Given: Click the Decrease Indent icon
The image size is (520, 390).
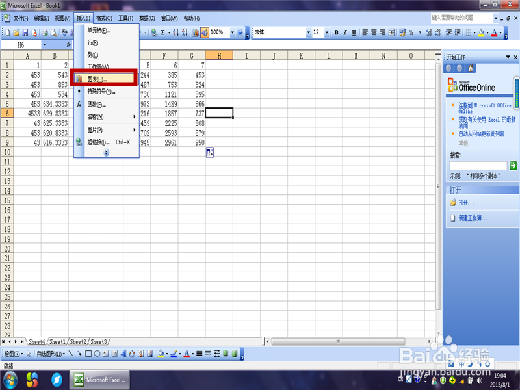Looking at the screenshot, I should (448, 32).
